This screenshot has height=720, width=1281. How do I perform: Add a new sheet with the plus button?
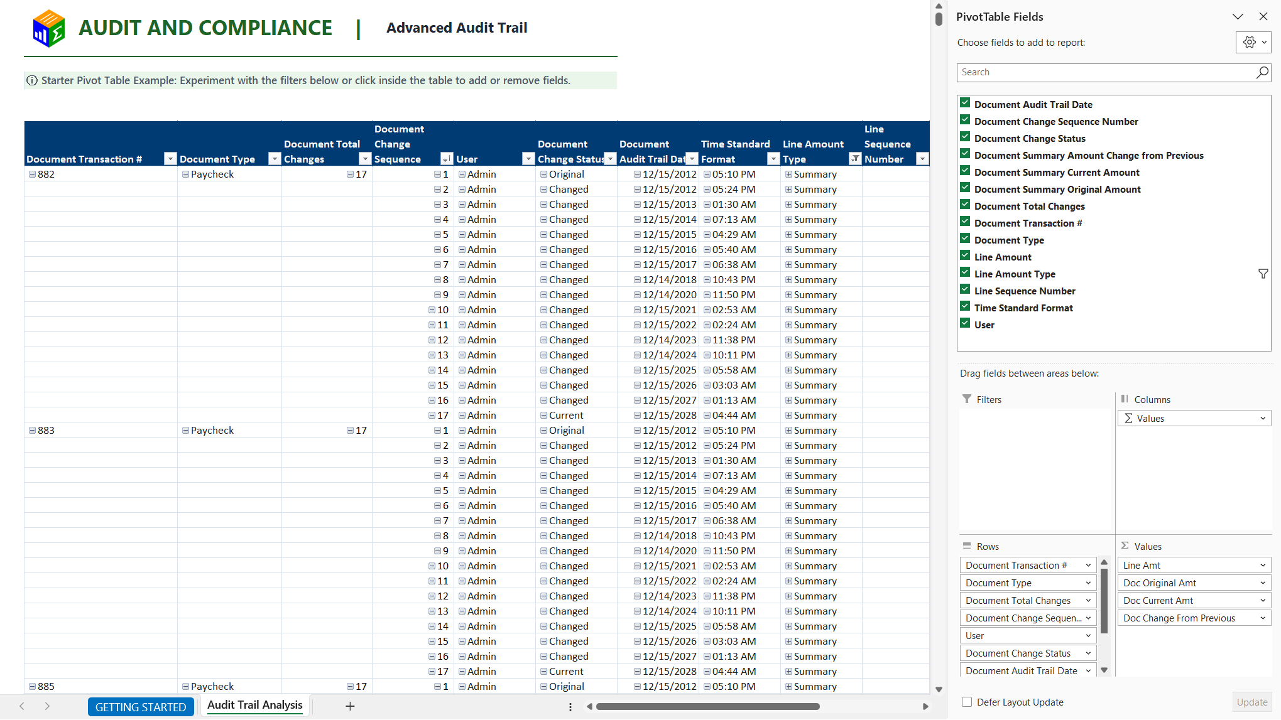coord(350,706)
